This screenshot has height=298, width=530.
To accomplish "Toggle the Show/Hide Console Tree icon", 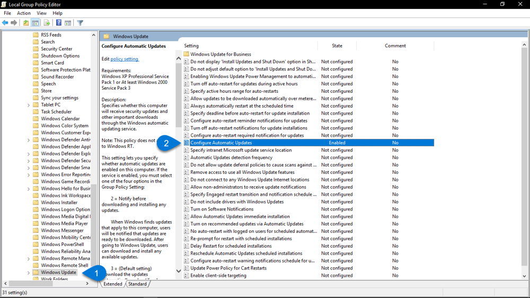I will (x=35, y=23).
